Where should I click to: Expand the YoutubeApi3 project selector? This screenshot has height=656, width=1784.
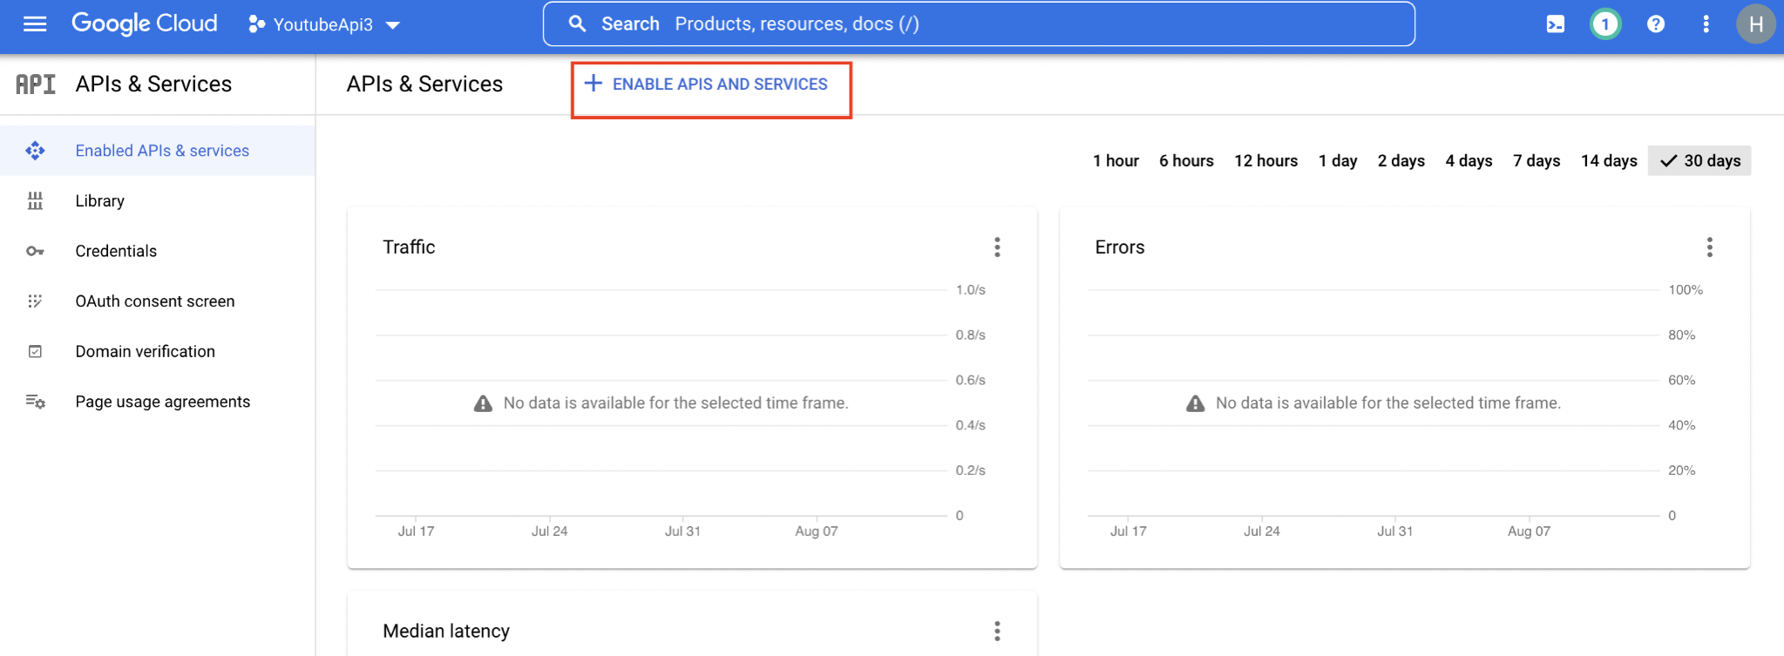coord(324,24)
